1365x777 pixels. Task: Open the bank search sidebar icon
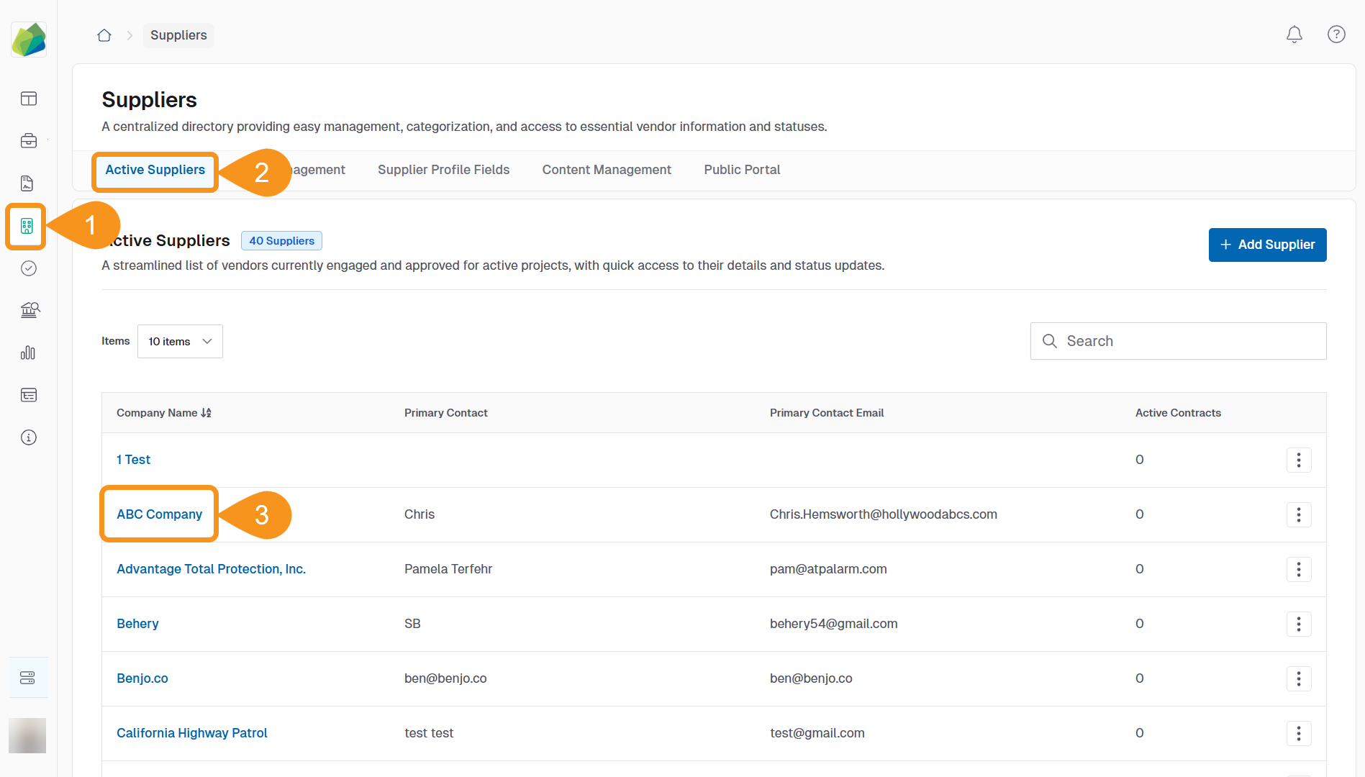(x=30, y=310)
